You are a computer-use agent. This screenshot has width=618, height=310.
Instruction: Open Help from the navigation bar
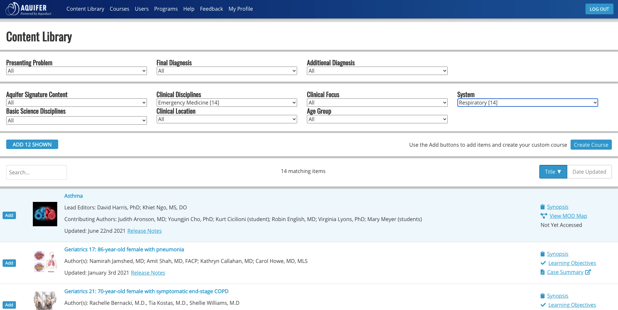(x=189, y=9)
